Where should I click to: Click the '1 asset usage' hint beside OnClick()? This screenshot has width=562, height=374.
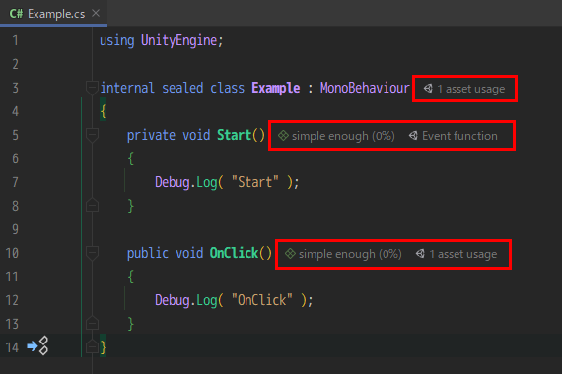pyautogui.click(x=463, y=254)
